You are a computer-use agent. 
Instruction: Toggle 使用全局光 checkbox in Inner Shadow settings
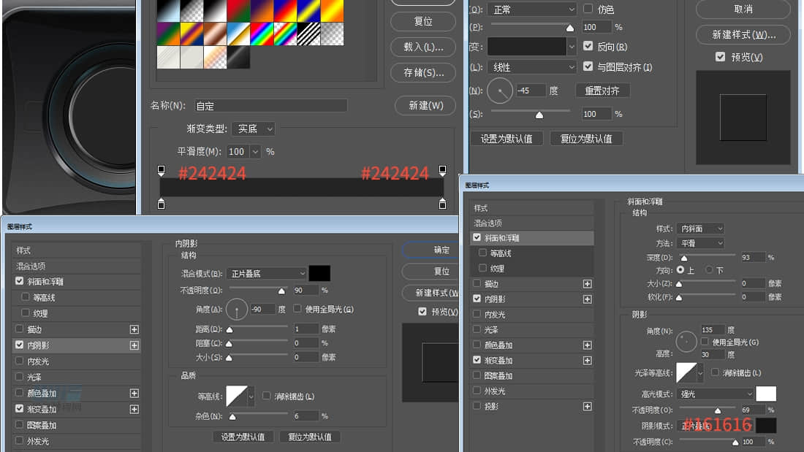point(297,308)
